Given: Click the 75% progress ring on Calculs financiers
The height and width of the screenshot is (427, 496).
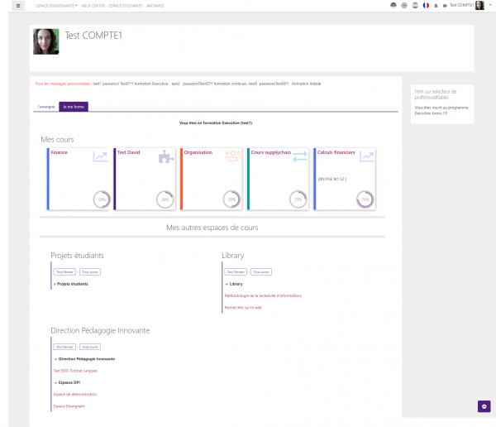Looking at the screenshot, I should click(365, 199).
